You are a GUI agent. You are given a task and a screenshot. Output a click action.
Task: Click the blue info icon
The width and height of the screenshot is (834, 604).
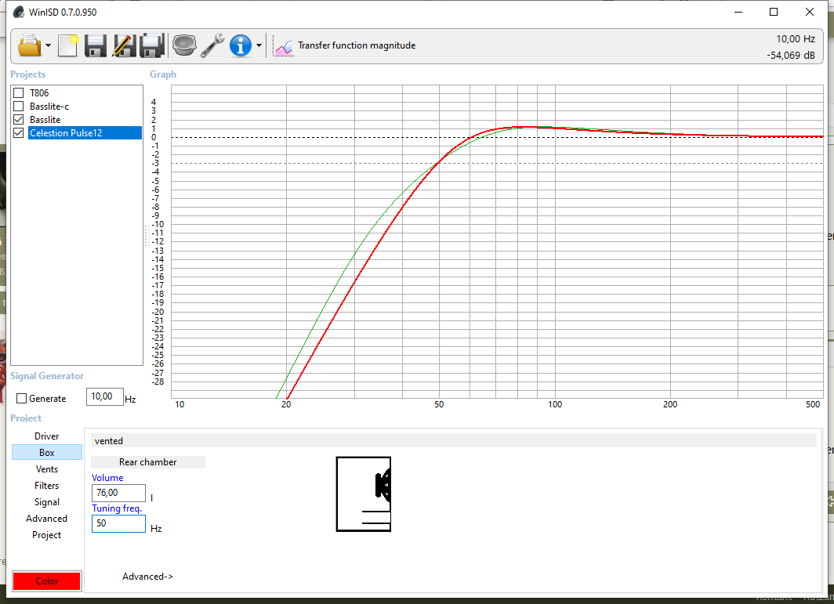click(x=240, y=45)
